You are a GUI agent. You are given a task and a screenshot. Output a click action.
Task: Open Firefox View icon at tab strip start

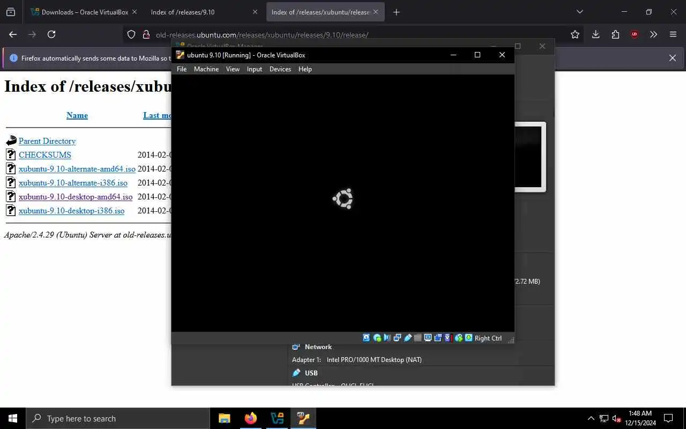(x=11, y=12)
